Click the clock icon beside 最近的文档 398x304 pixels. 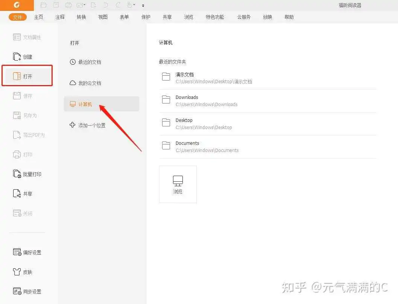tap(73, 62)
